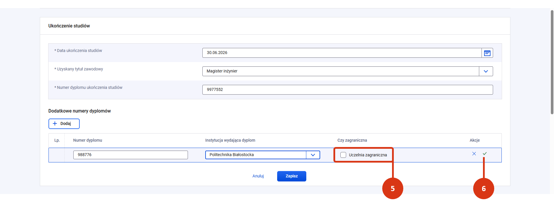Click the page vertical scrollbar
This screenshot has height=209, width=554.
click(x=552, y=62)
